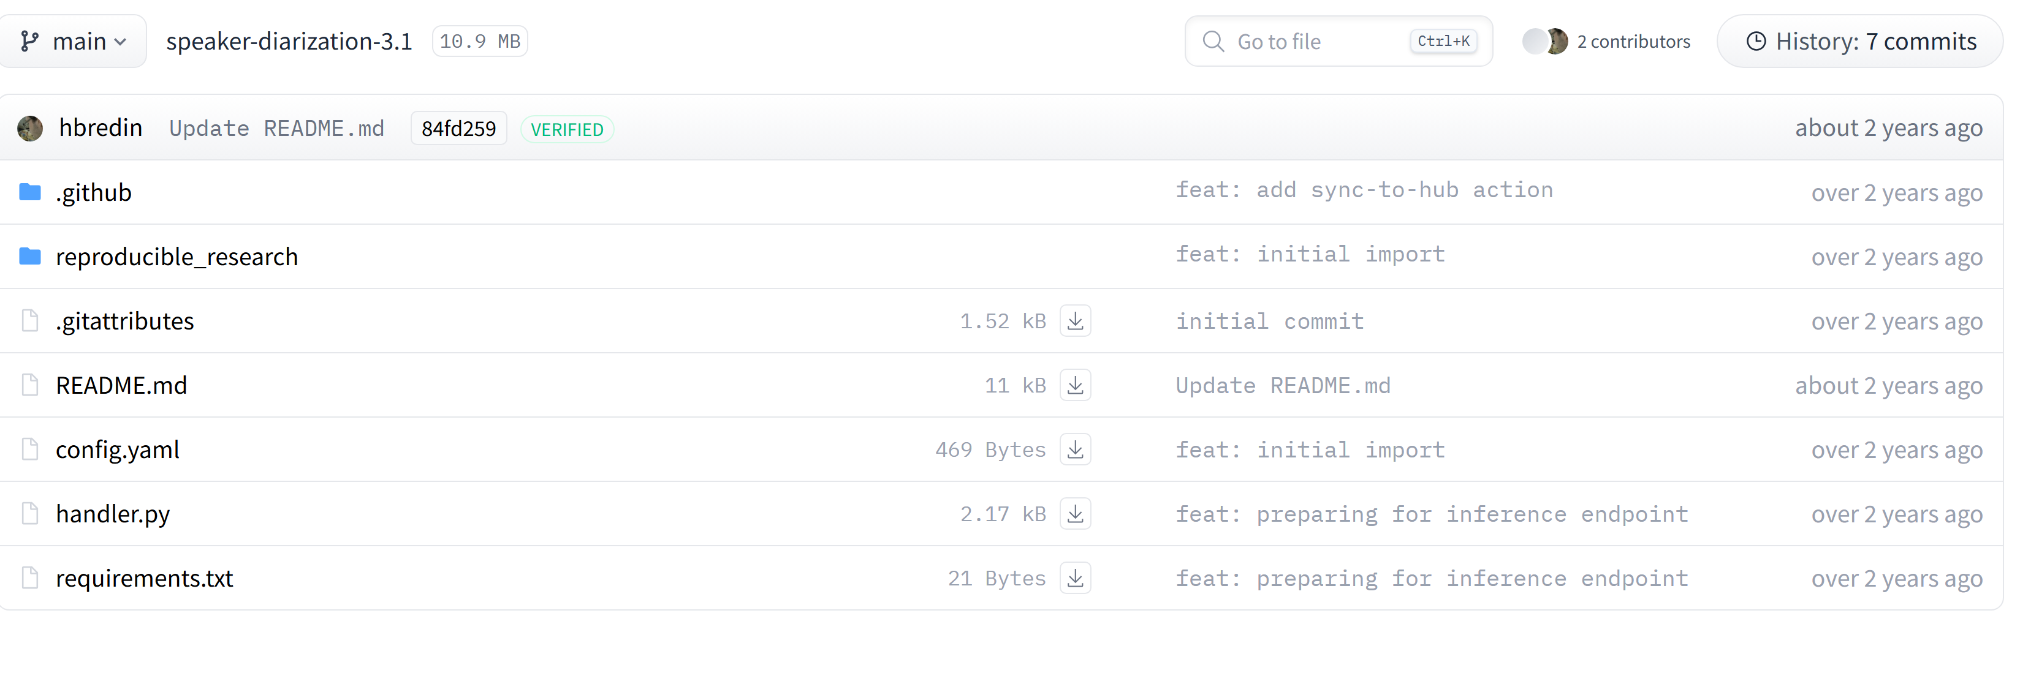
Task: Open the README.md file
Action: click(x=121, y=385)
